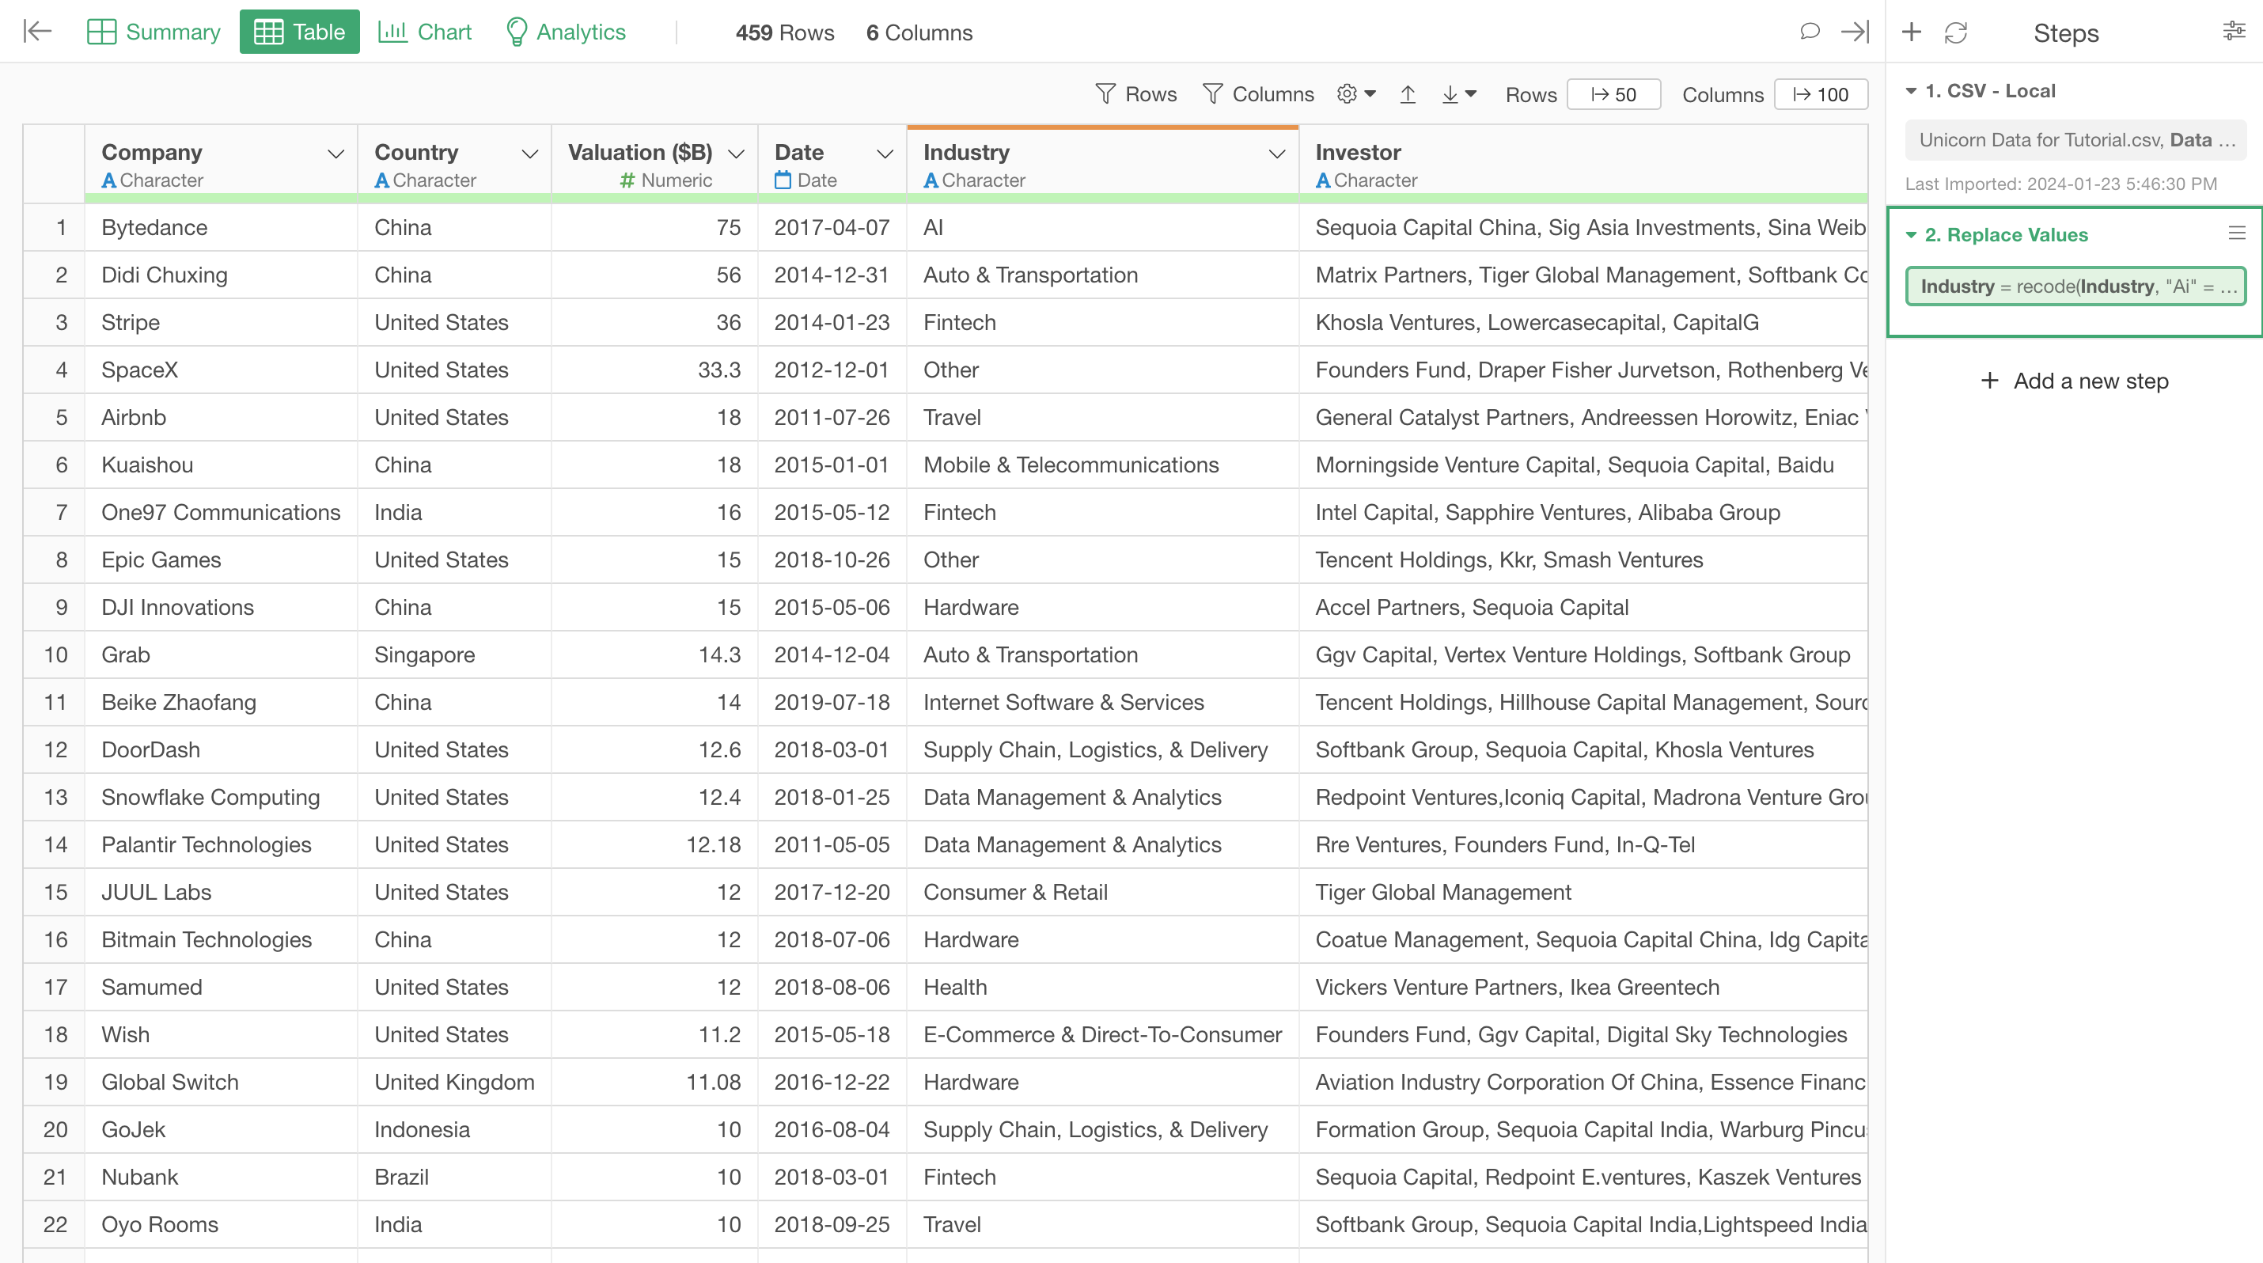The image size is (2263, 1263).
Task: Click the Rows 50 limit field
Action: point(1613,94)
